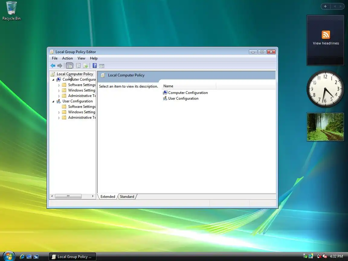Click the Safely Remove Hardware tray icon
This screenshot has height=261, width=348.
(x=305, y=256)
